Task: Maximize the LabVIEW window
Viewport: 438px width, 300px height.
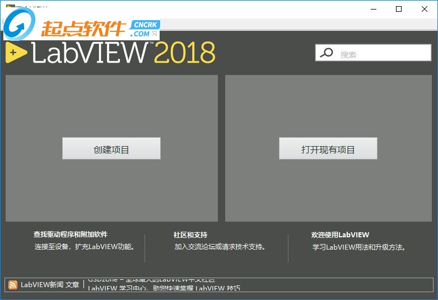Action: 399,9
